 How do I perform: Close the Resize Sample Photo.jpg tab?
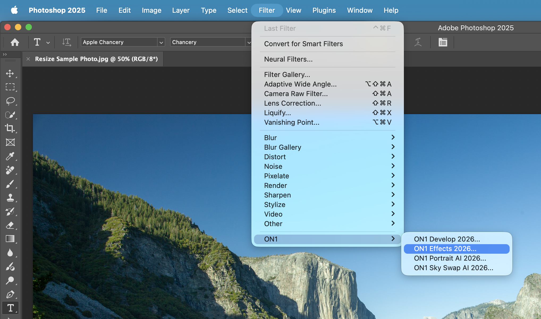[28, 59]
